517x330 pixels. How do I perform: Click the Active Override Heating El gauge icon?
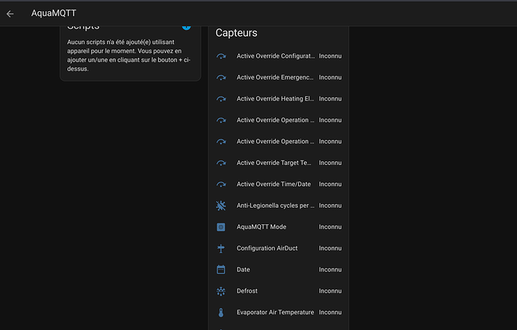[221, 99]
